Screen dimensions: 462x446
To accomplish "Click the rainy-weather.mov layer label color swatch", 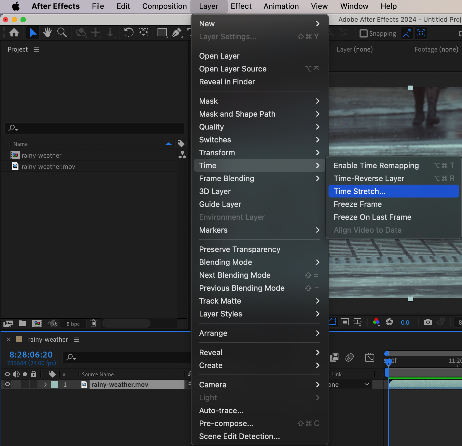I will pyautogui.click(x=54, y=384).
